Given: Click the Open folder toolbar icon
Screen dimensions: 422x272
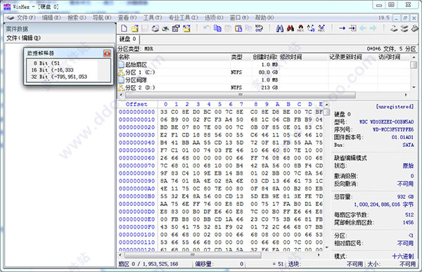Looking at the screenshot, I should coord(186,28).
